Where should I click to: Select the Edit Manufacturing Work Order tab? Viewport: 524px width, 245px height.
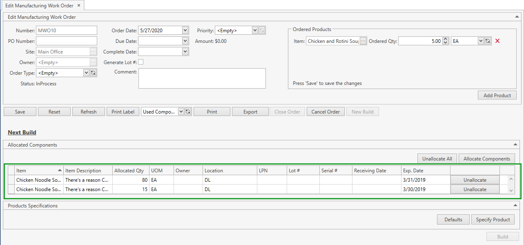39,6
